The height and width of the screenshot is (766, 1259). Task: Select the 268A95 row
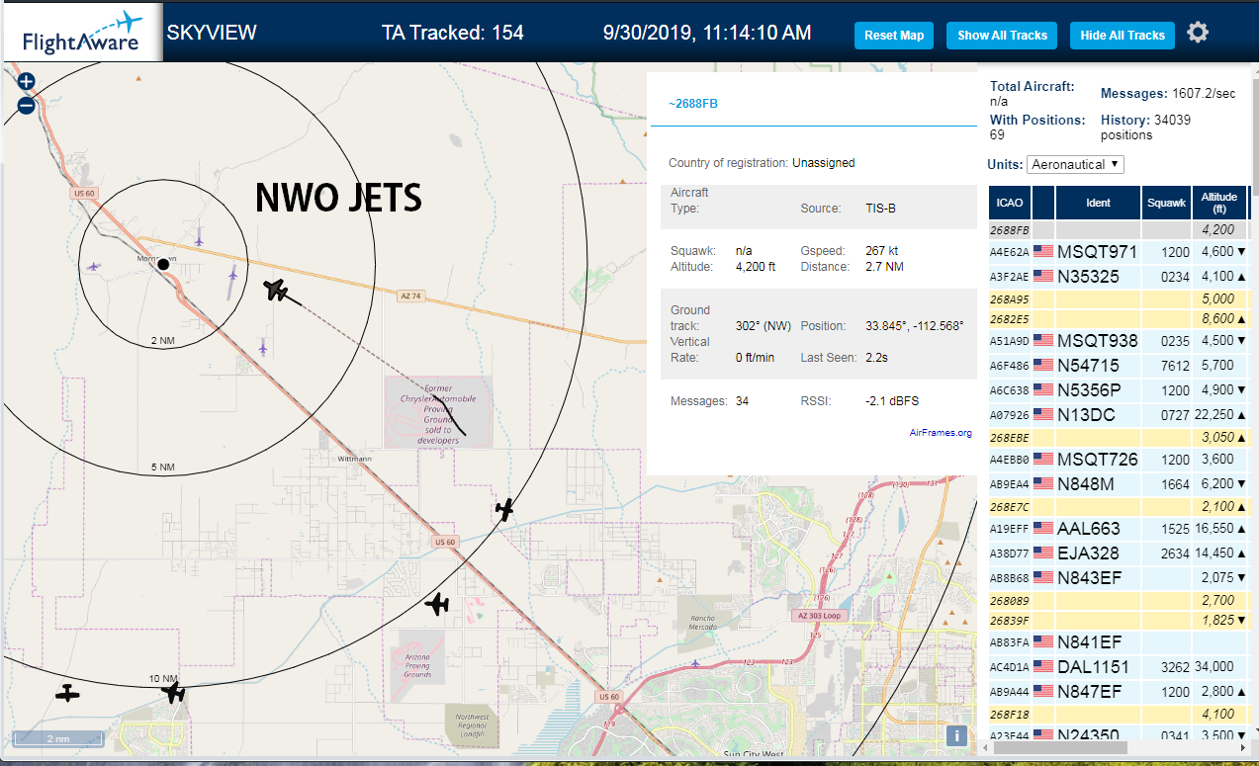click(x=1118, y=298)
